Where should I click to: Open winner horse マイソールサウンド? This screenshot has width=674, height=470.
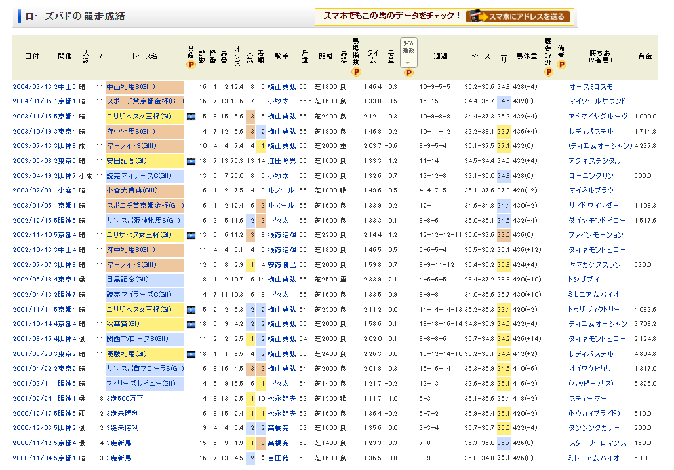(597, 101)
